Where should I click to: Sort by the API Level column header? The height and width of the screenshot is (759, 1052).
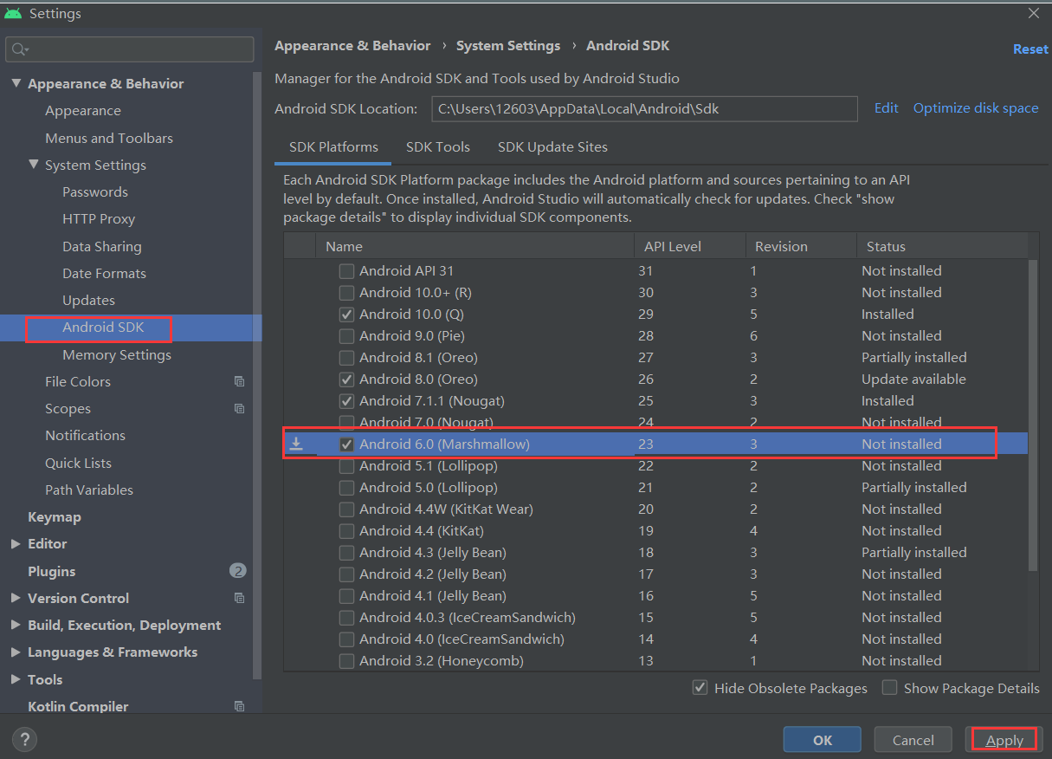pos(690,246)
